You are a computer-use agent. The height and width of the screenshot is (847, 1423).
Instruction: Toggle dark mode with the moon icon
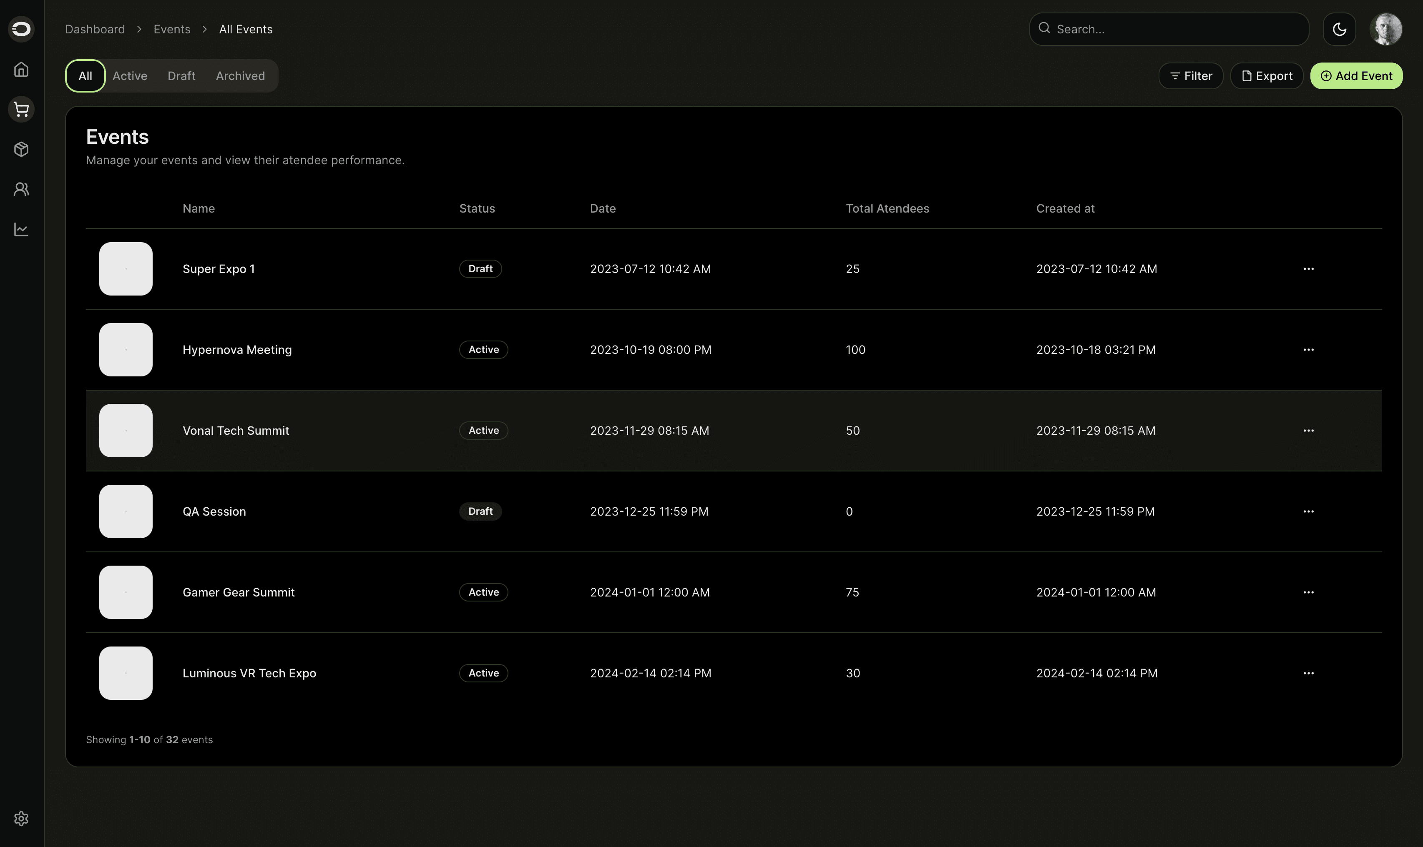click(x=1339, y=29)
